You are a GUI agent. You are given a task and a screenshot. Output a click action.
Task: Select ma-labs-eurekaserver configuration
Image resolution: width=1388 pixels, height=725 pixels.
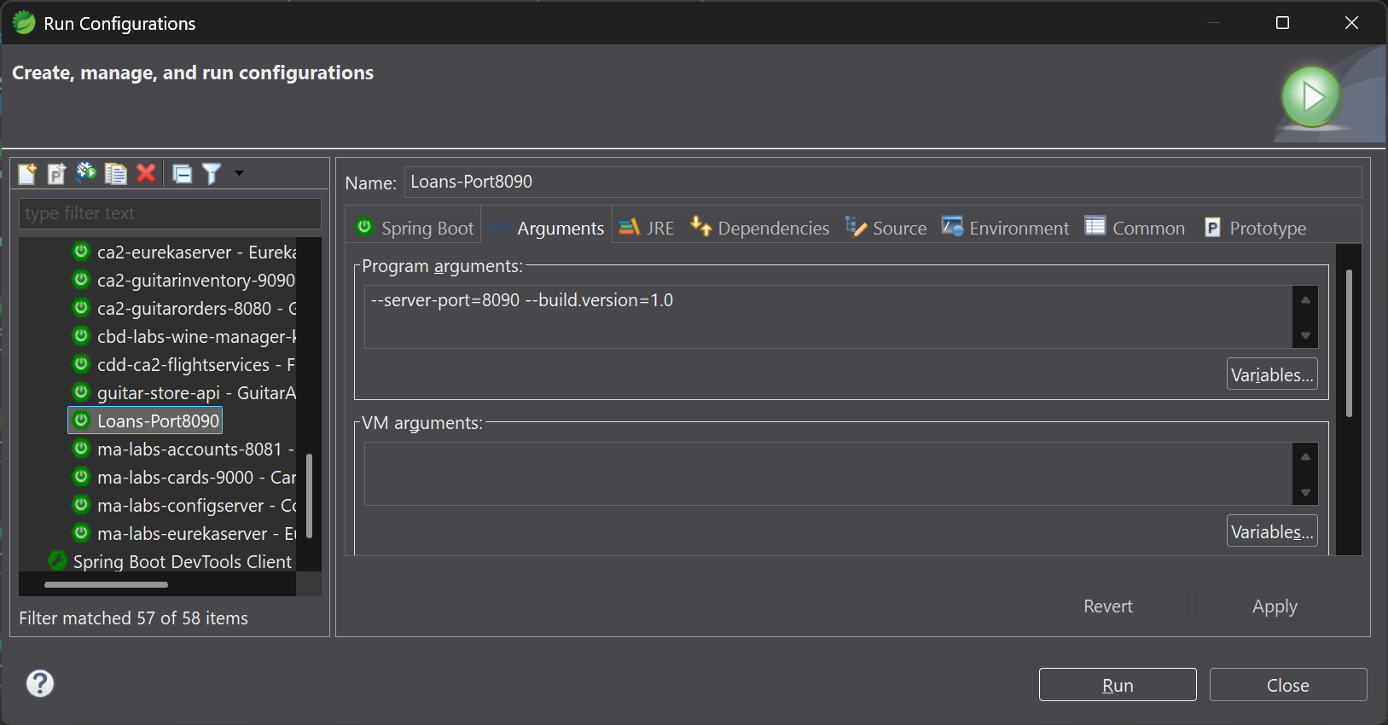[183, 534]
